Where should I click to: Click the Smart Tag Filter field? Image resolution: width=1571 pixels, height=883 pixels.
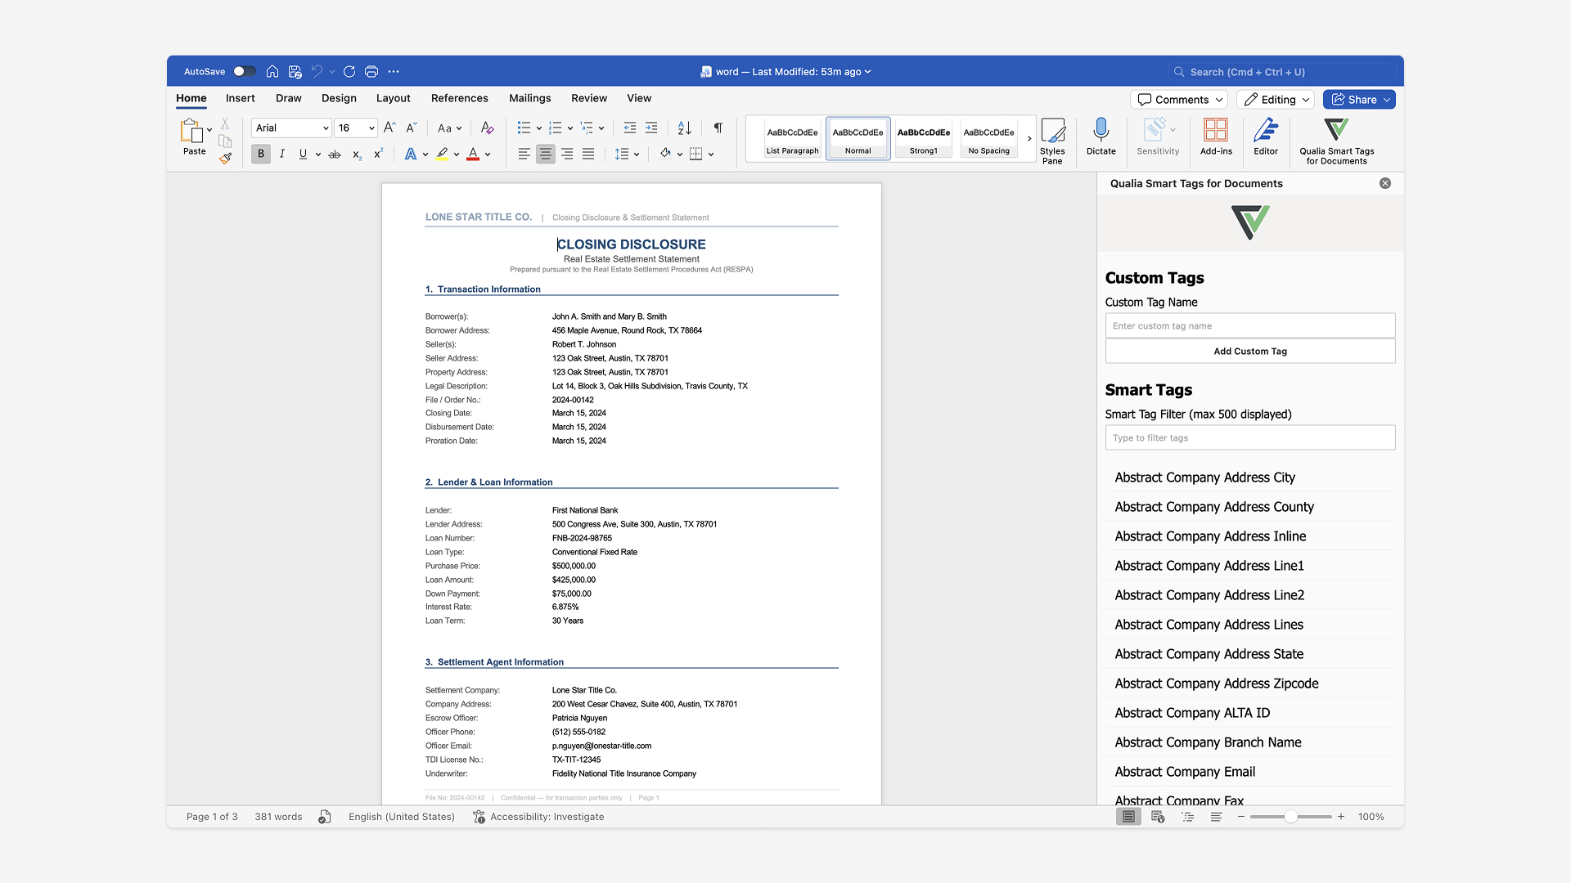click(x=1250, y=437)
